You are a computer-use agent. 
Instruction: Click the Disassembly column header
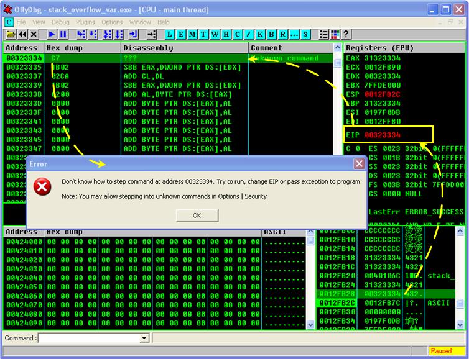[x=185, y=48]
